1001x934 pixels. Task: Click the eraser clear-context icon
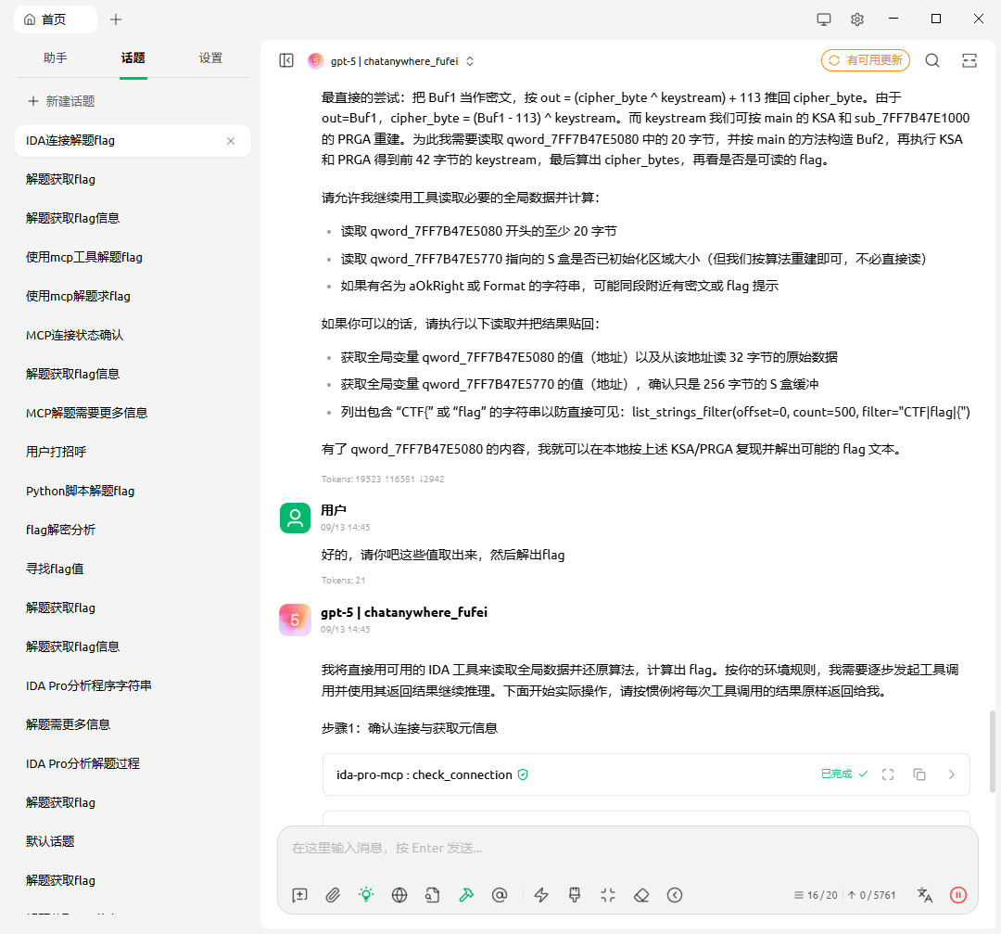(x=641, y=895)
